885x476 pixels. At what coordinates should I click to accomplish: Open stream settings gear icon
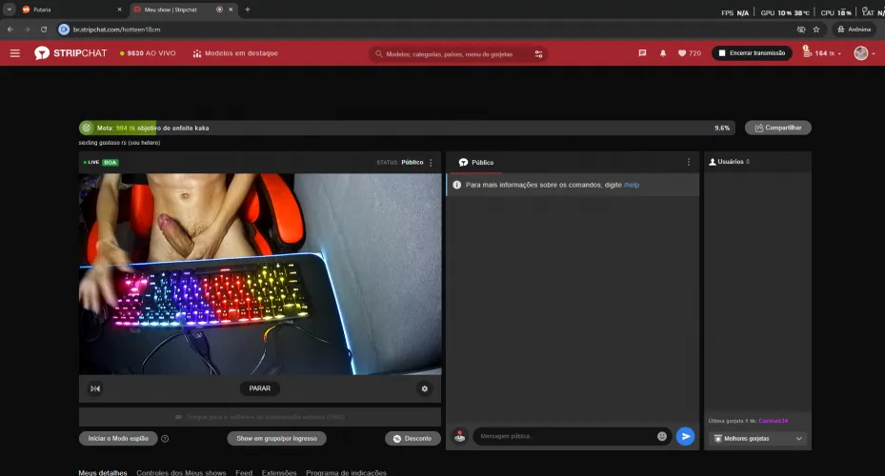(x=425, y=388)
